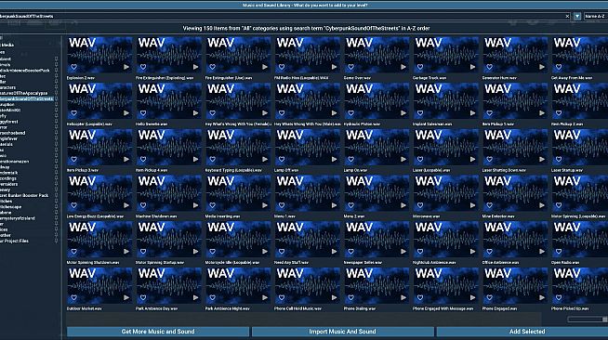Toggle checkbox beside CyberpunkSoundOfTheStreets category
608x340 pixels.
click(56, 98)
